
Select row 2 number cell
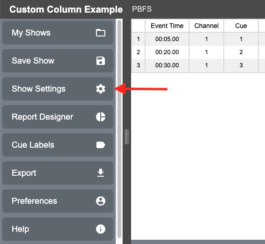click(138, 52)
